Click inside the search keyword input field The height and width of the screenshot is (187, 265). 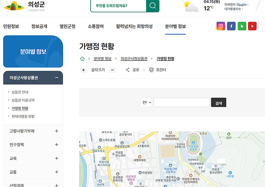(x=181, y=102)
